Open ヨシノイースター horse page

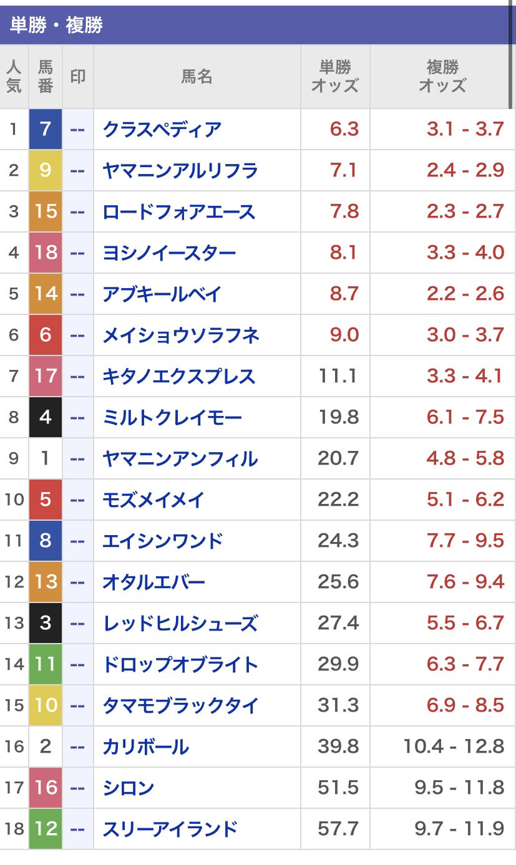coord(170,253)
